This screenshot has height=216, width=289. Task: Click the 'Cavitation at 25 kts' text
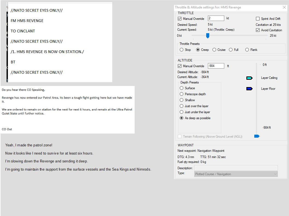pyautogui.click(x=268, y=24)
